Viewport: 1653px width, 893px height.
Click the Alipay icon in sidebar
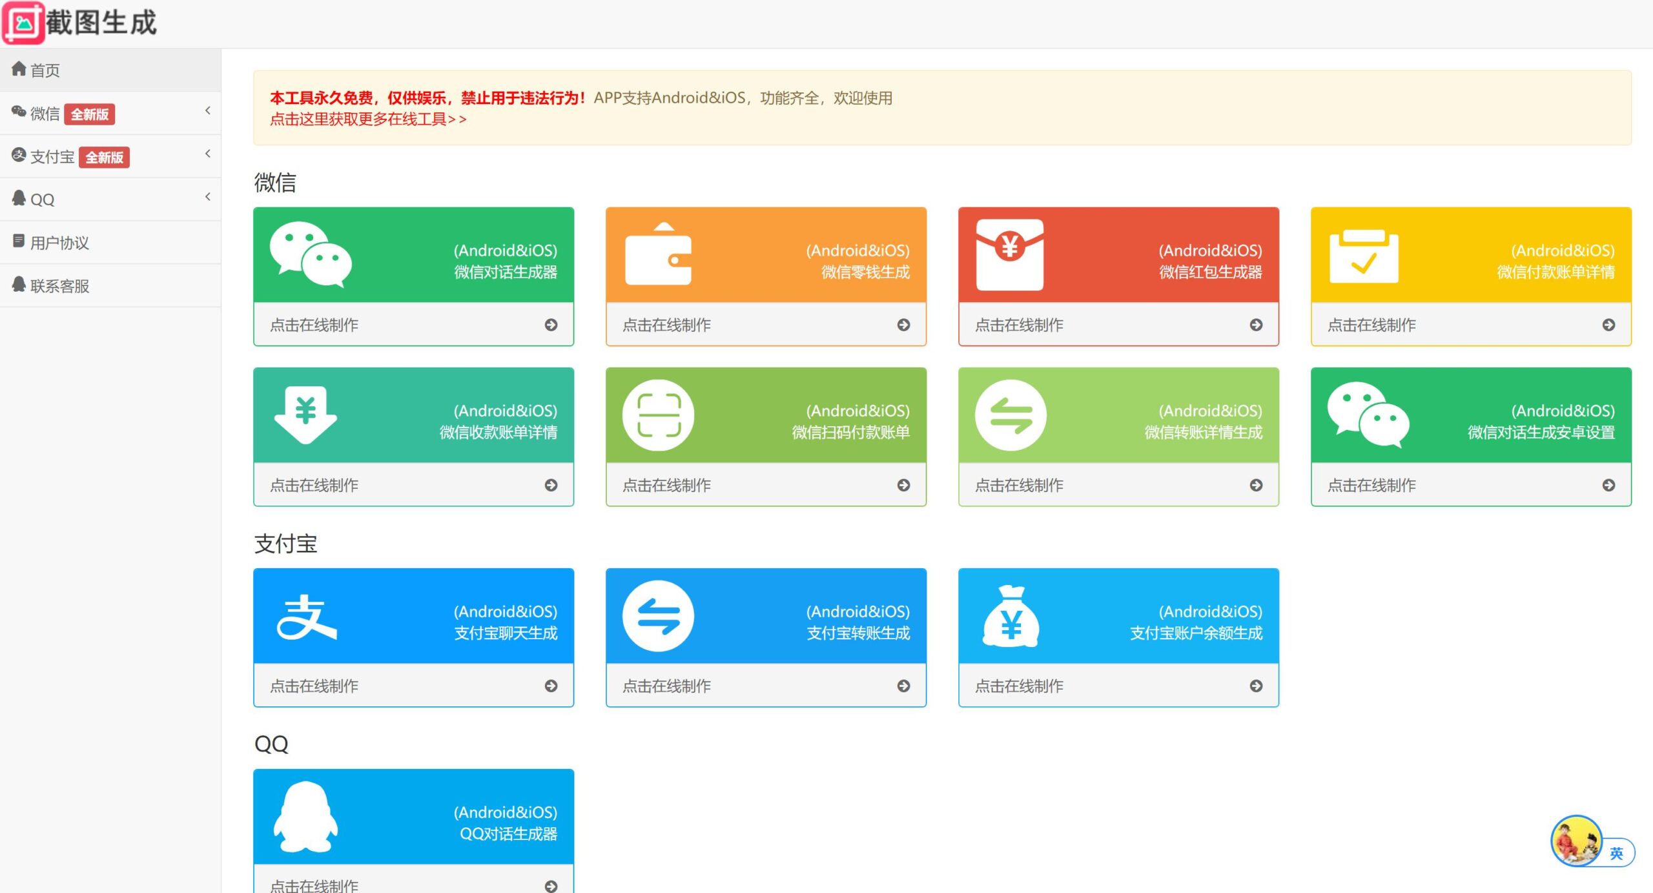coord(19,155)
